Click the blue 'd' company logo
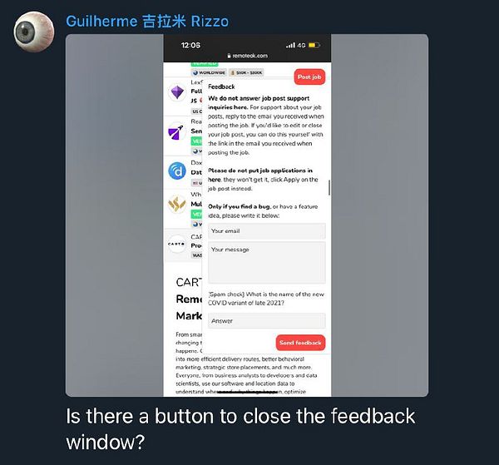Image resolution: width=499 pixels, height=465 pixels. [177, 171]
